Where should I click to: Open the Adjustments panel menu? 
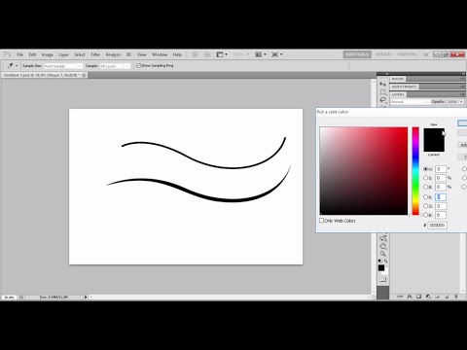[x=462, y=87]
